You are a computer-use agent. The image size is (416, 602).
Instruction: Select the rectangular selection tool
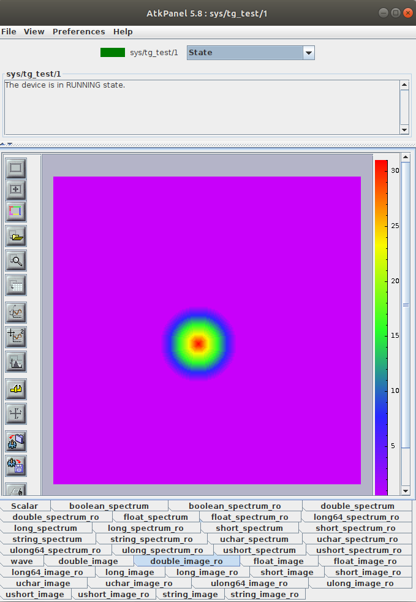pos(16,168)
